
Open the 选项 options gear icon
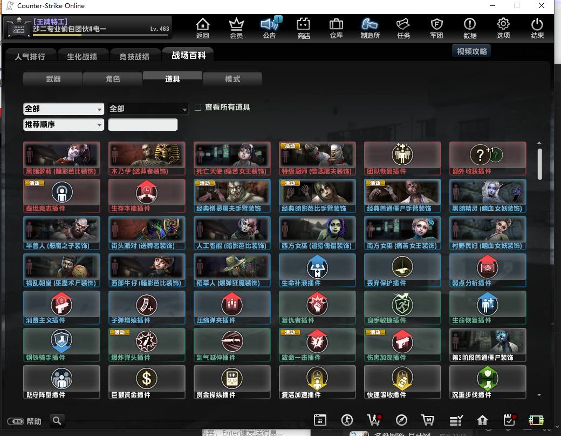pyautogui.click(x=503, y=28)
